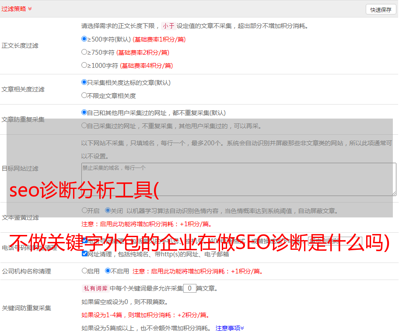This screenshot has width=399, height=336.
Task: Select the ≥750字符 length option
Action: [84, 52]
